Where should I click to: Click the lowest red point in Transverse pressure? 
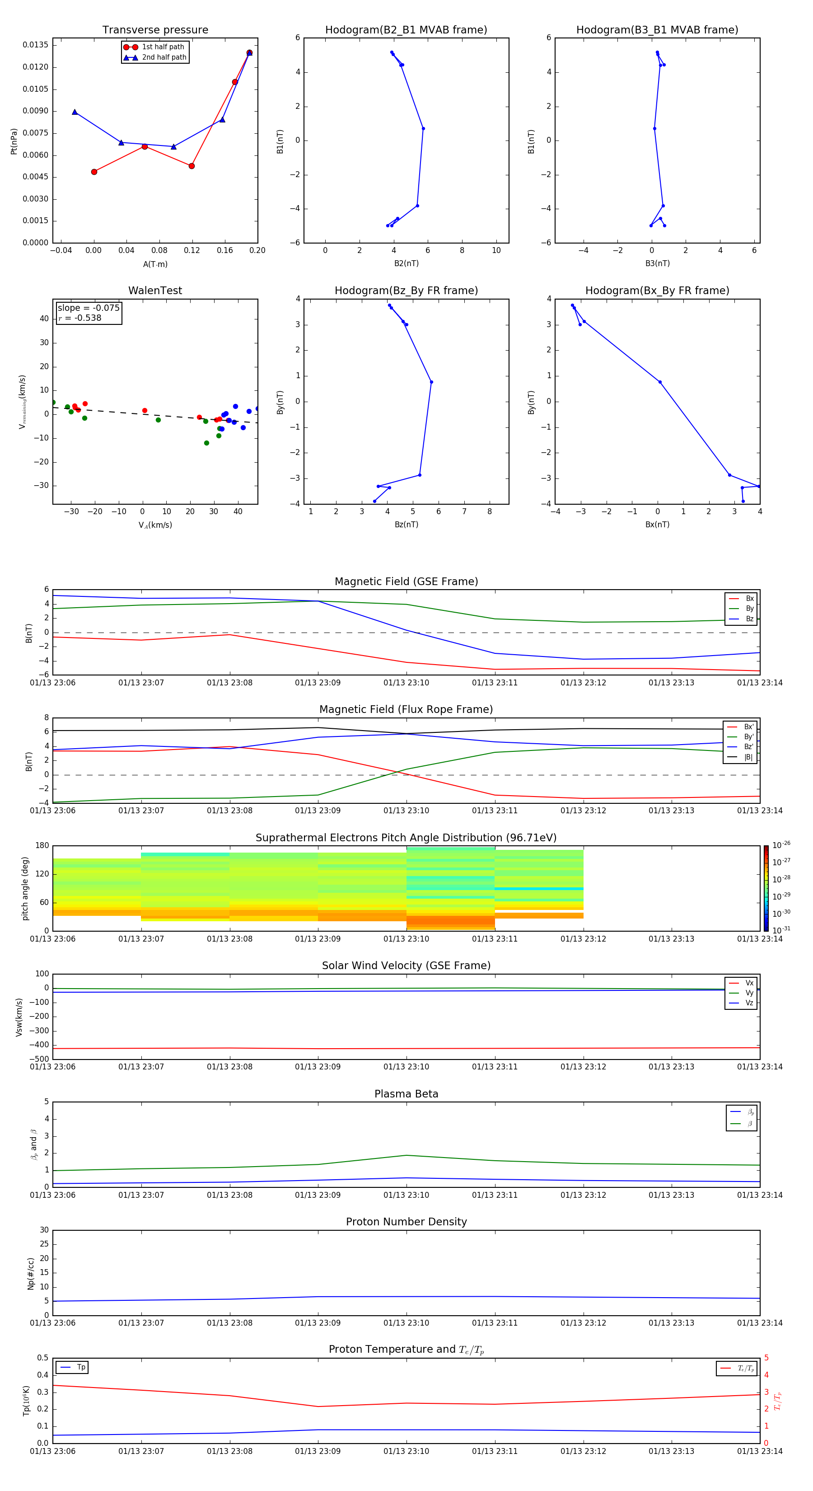pyautogui.click(x=94, y=172)
